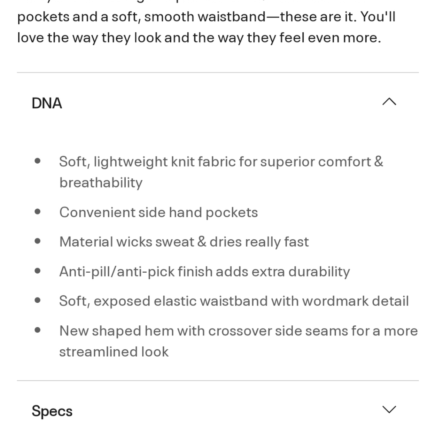Click the bullet dot beside New shaped hem

pyautogui.click(x=37, y=330)
